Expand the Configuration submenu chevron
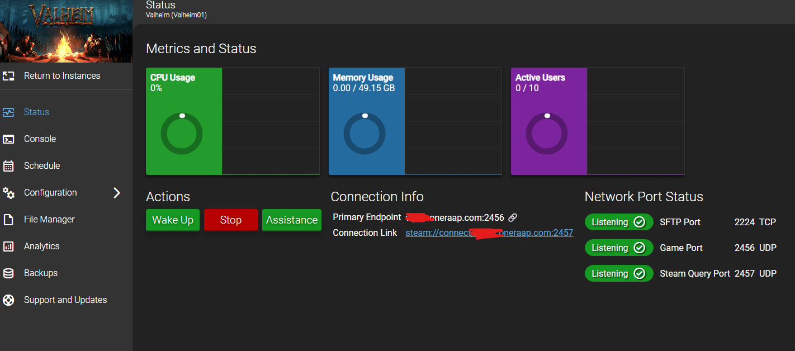Screen dimensions: 795x351 tap(117, 193)
